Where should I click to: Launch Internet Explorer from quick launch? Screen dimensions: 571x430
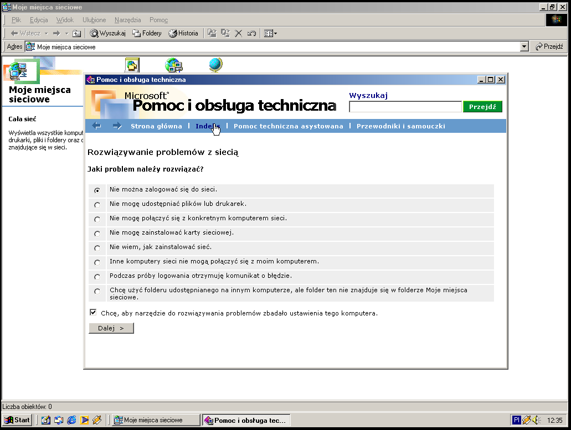[72, 420]
